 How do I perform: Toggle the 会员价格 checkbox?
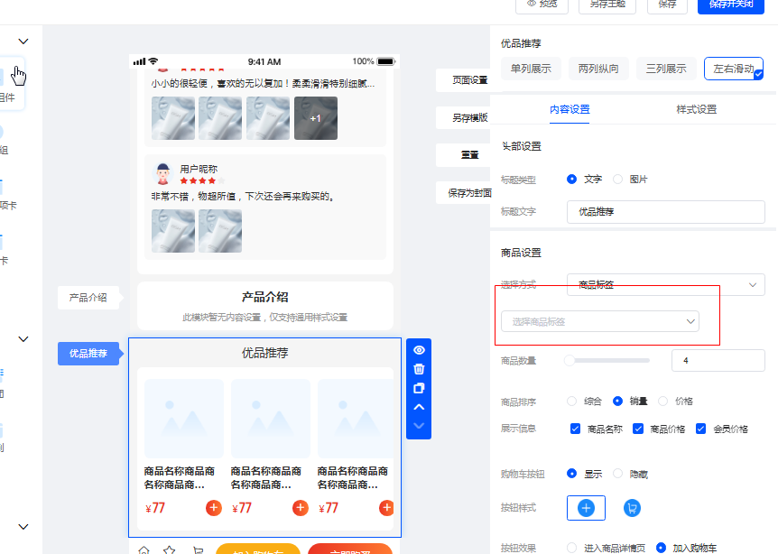coord(700,429)
